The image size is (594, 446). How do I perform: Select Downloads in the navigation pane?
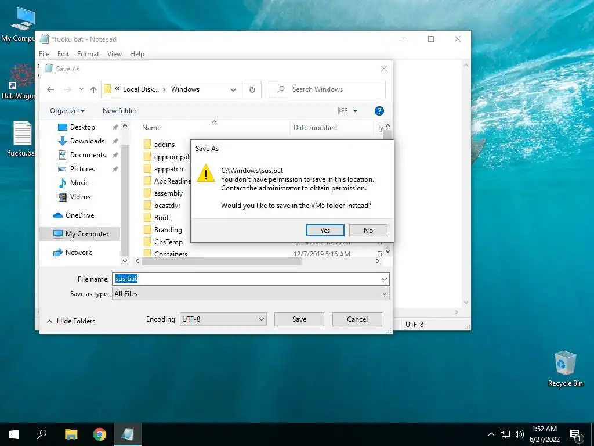[x=87, y=141]
